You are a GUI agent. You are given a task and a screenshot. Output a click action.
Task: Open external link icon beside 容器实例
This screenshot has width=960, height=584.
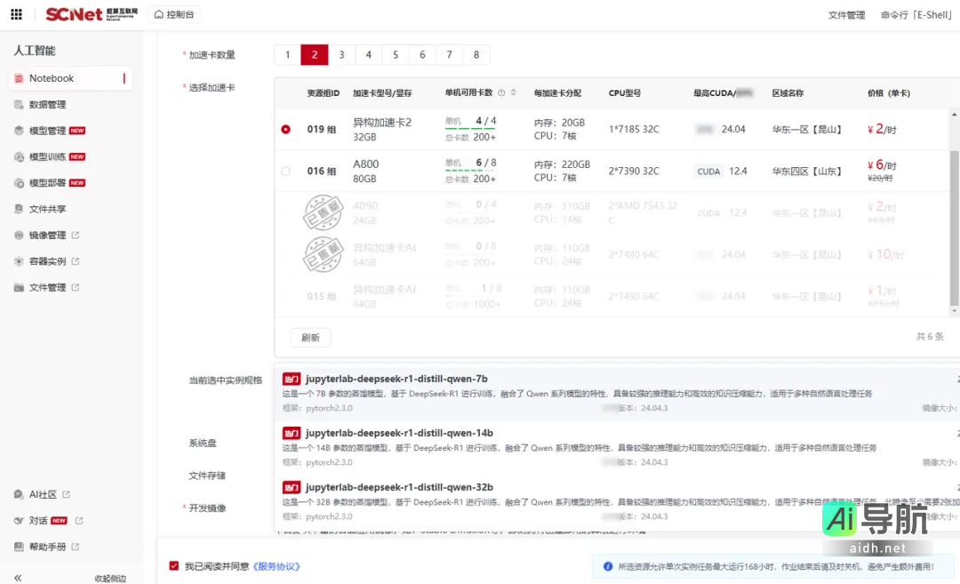point(76,261)
